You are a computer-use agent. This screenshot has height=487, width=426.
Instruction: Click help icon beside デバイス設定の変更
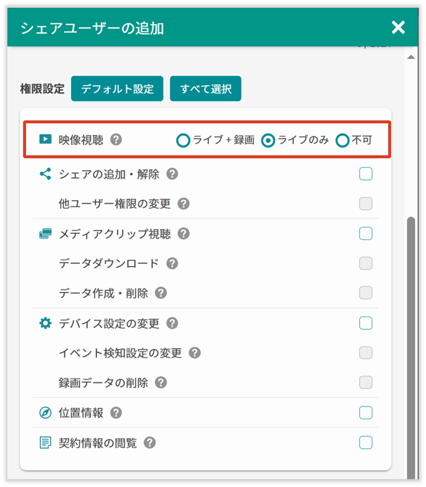pyautogui.click(x=172, y=323)
